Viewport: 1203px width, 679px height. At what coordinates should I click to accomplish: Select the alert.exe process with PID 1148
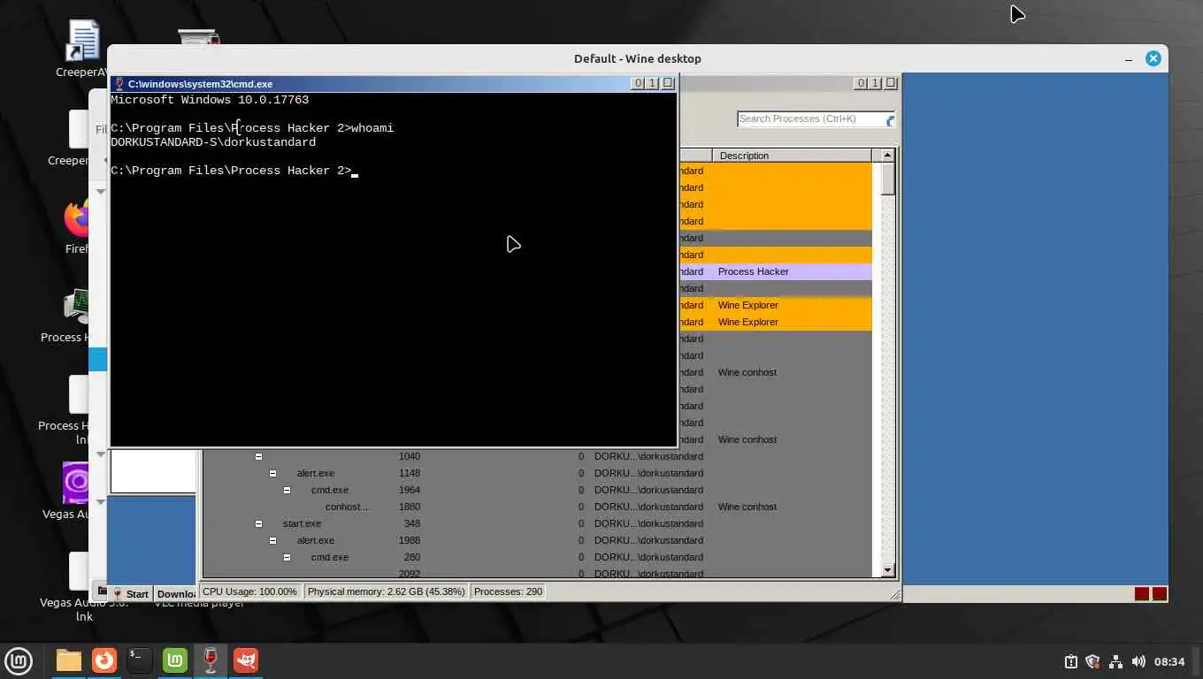click(538, 473)
